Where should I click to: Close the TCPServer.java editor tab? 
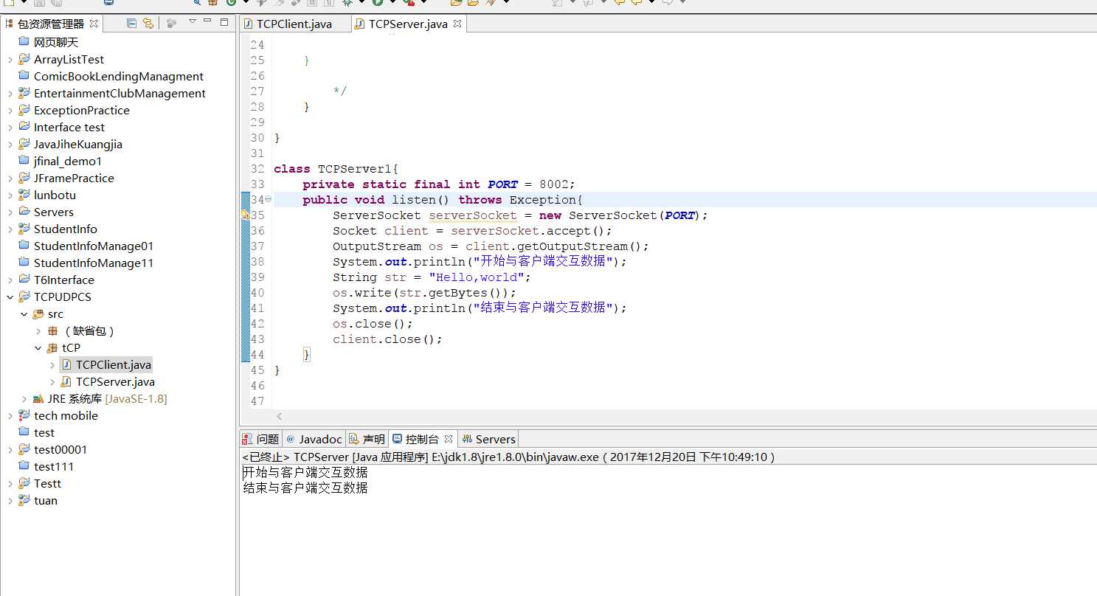click(x=457, y=24)
